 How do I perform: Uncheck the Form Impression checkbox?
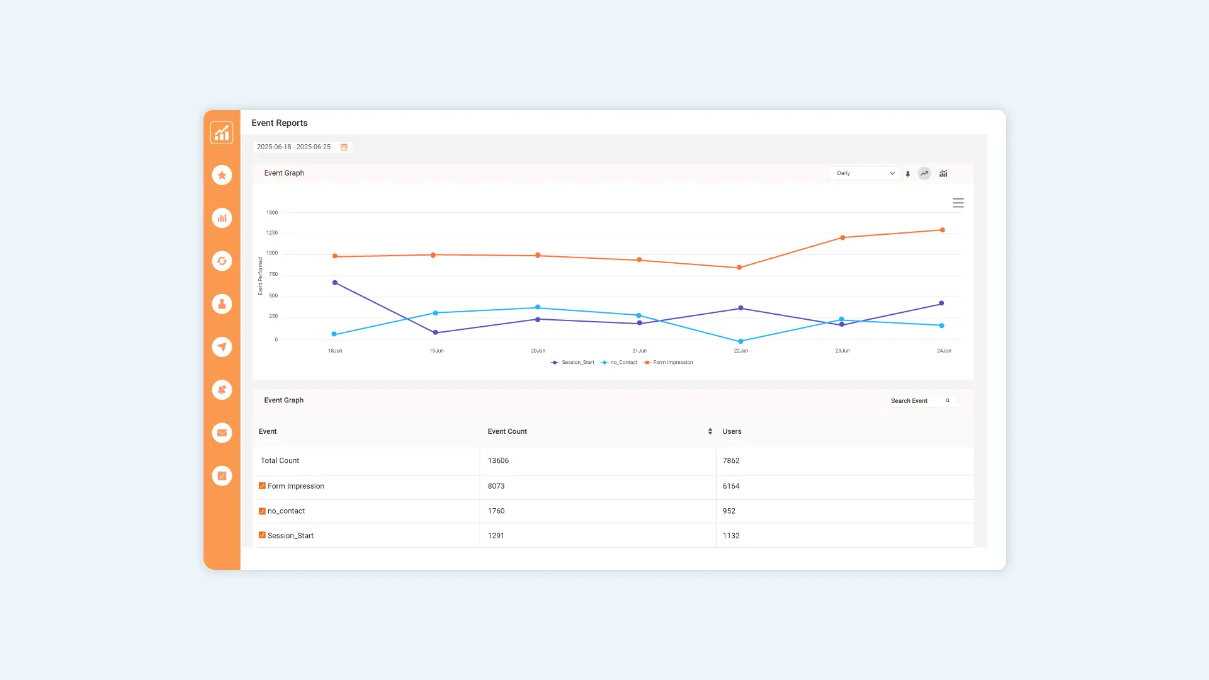[262, 486]
